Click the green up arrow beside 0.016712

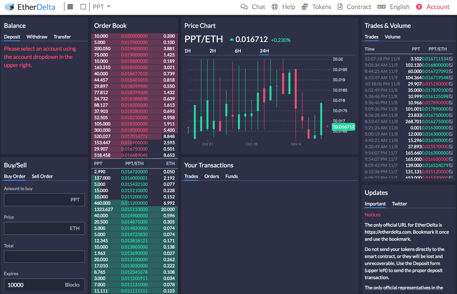coord(232,40)
